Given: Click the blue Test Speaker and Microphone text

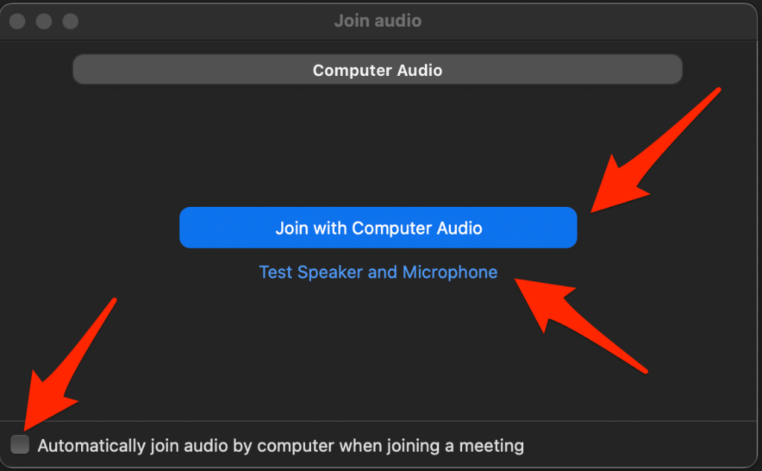Looking at the screenshot, I should point(378,272).
